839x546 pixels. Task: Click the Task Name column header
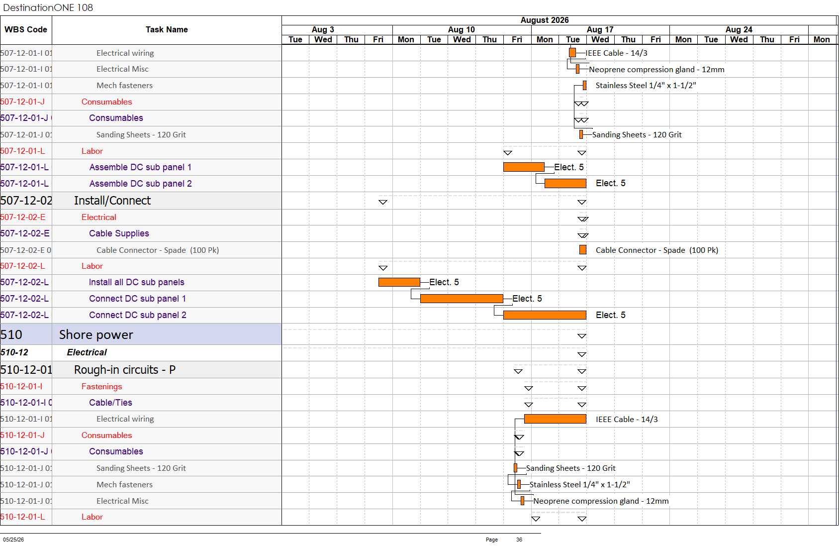tap(167, 30)
